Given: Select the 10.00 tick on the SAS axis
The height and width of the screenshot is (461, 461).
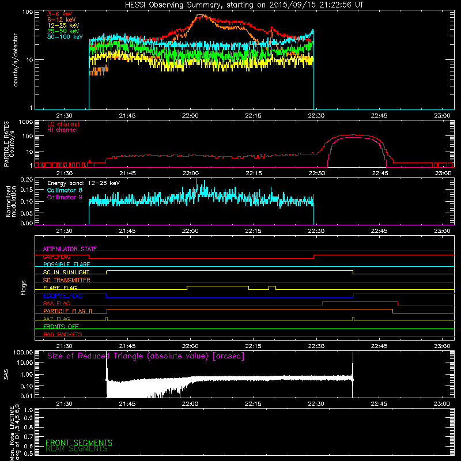Looking at the screenshot, I should [25, 363].
